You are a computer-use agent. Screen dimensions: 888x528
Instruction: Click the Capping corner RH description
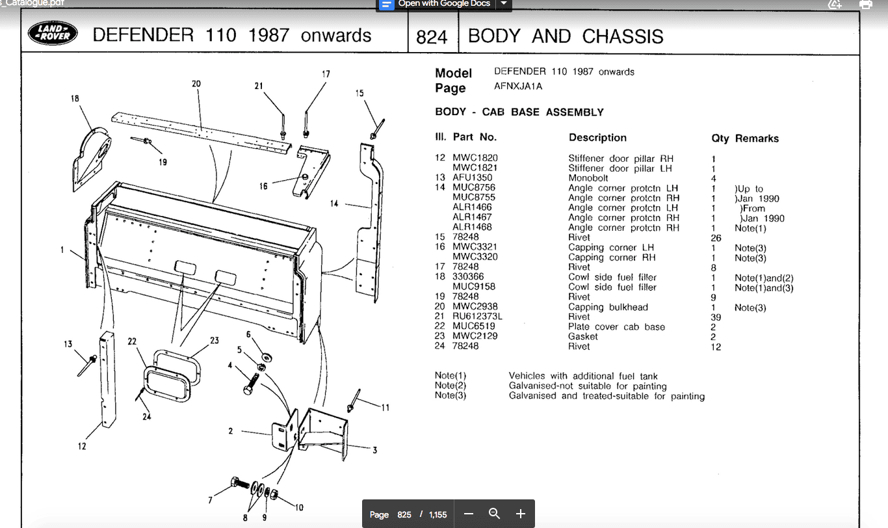pyautogui.click(x=612, y=257)
